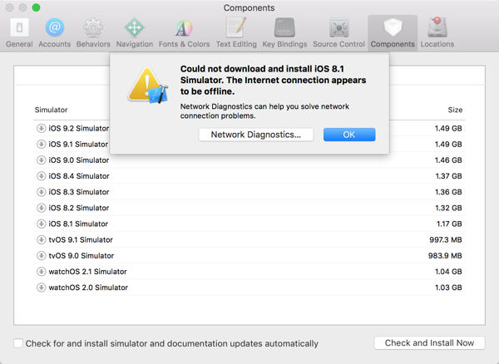
Task: Open the Navigation preferences pane
Action: [134, 32]
